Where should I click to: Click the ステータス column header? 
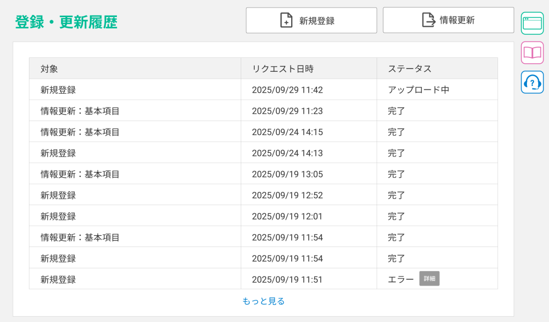[x=410, y=69]
